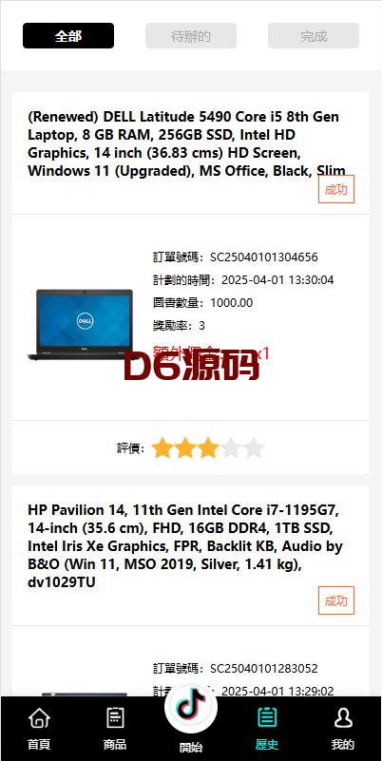Select order number SC25040101304656
Image resolution: width=382 pixels, height=761 pixels.
[x=264, y=257]
